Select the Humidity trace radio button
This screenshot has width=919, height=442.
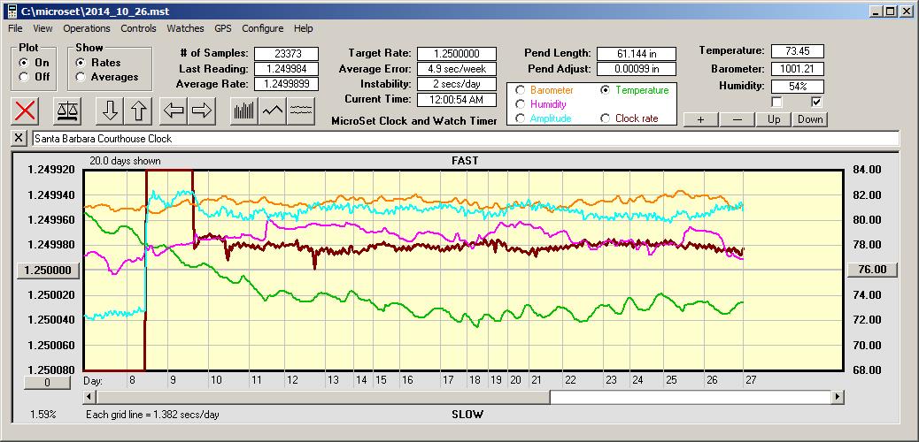click(x=520, y=104)
